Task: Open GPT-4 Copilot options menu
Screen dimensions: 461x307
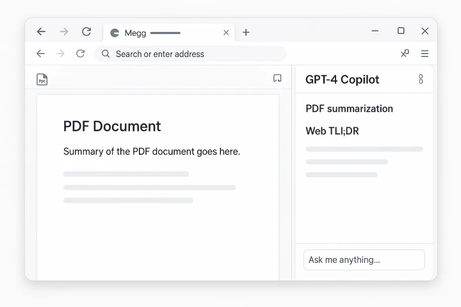Action: [421, 79]
